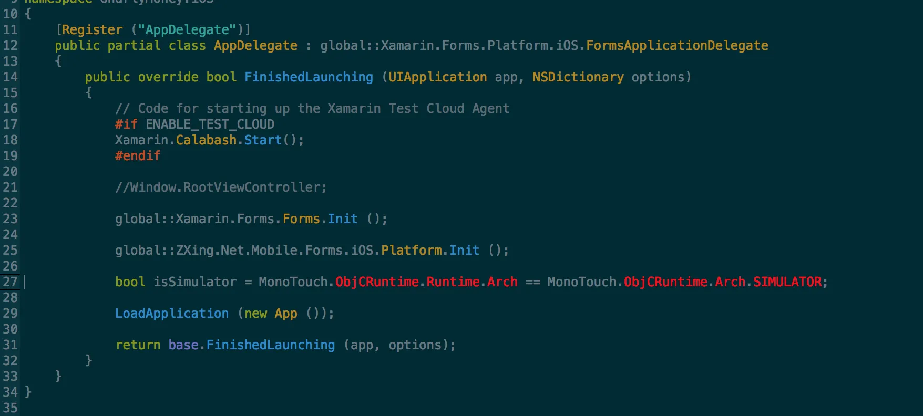Click the 'Init' call on line 25
Screen dimensions: 923x416
(464, 251)
